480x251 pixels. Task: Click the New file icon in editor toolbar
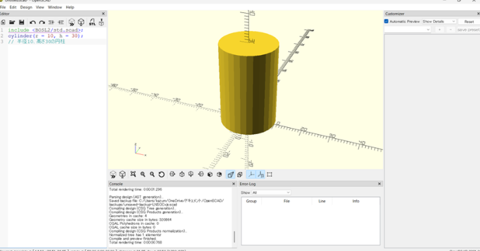3,22
